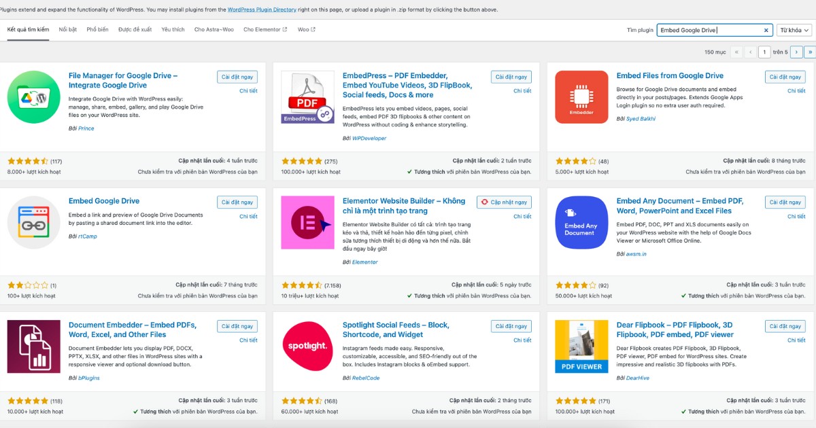
Task: Open the Dear Flipbook title link
Action: pos(675,329)
